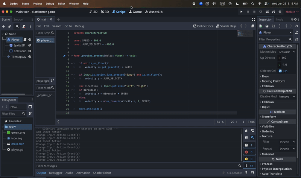Open the script icon beside the Player node
This screenshot has width=301, height=178.
25,40
